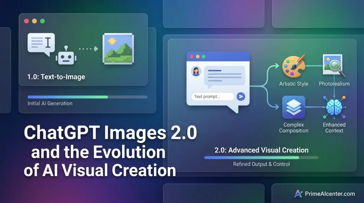Click the 'of AI Visual Creation' title line
364x203 pixels.
[x=100, y=170]
